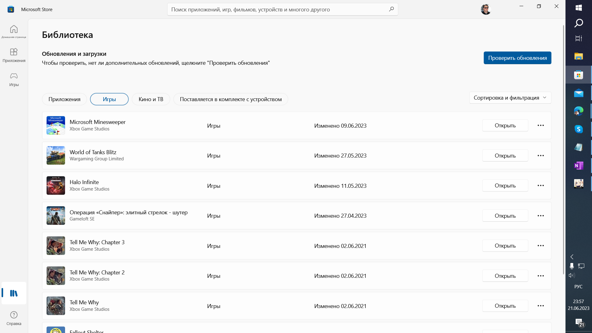Image resolution: width=592 pixels, height=333 pixels.
Task: Click the Операция «Снайпер» game title
Action: coord(129,212)
